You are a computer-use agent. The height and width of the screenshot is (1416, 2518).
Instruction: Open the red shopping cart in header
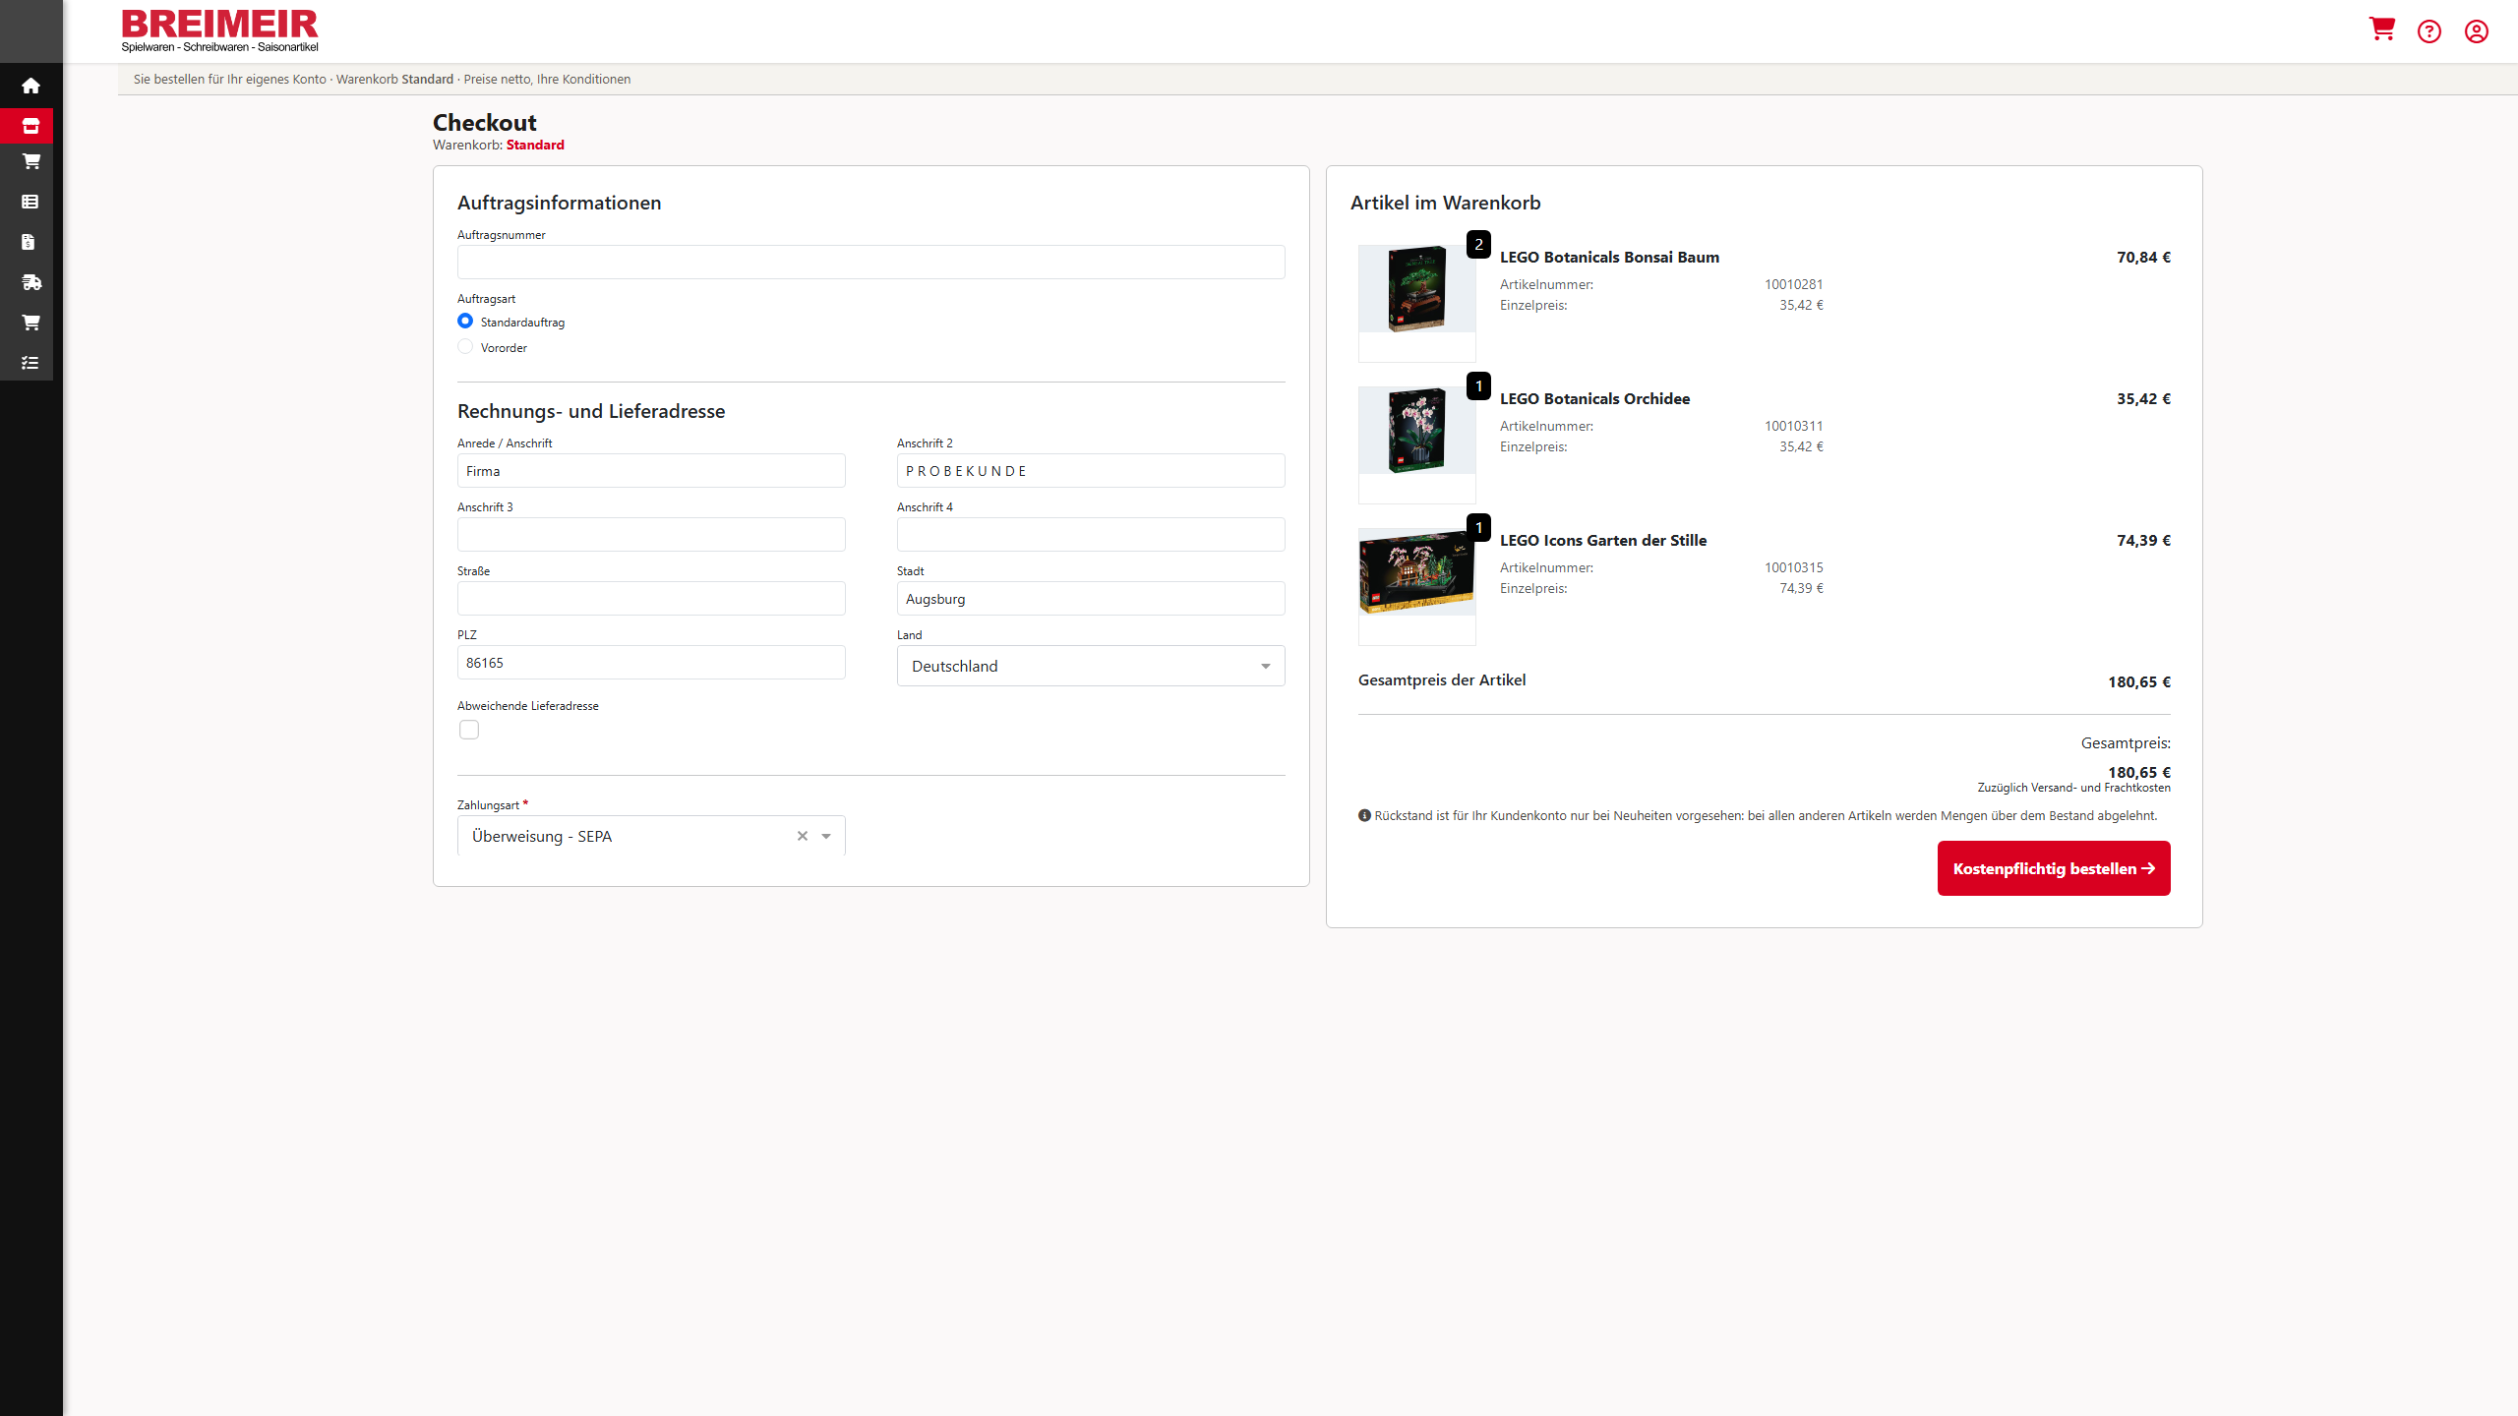2381,30
